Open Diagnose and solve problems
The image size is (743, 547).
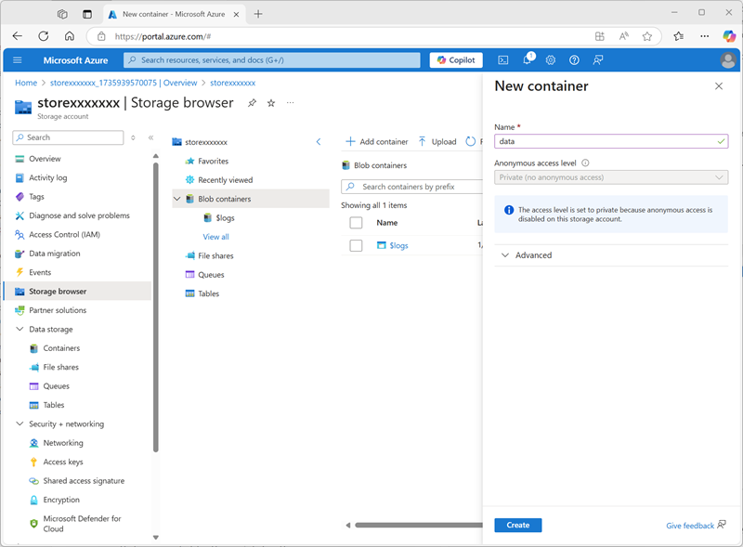tap(78, 215)
